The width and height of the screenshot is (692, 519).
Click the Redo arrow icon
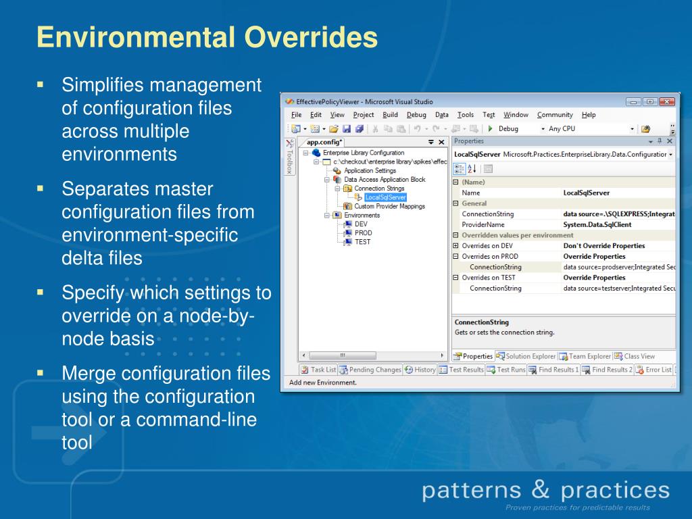[436, 129]
